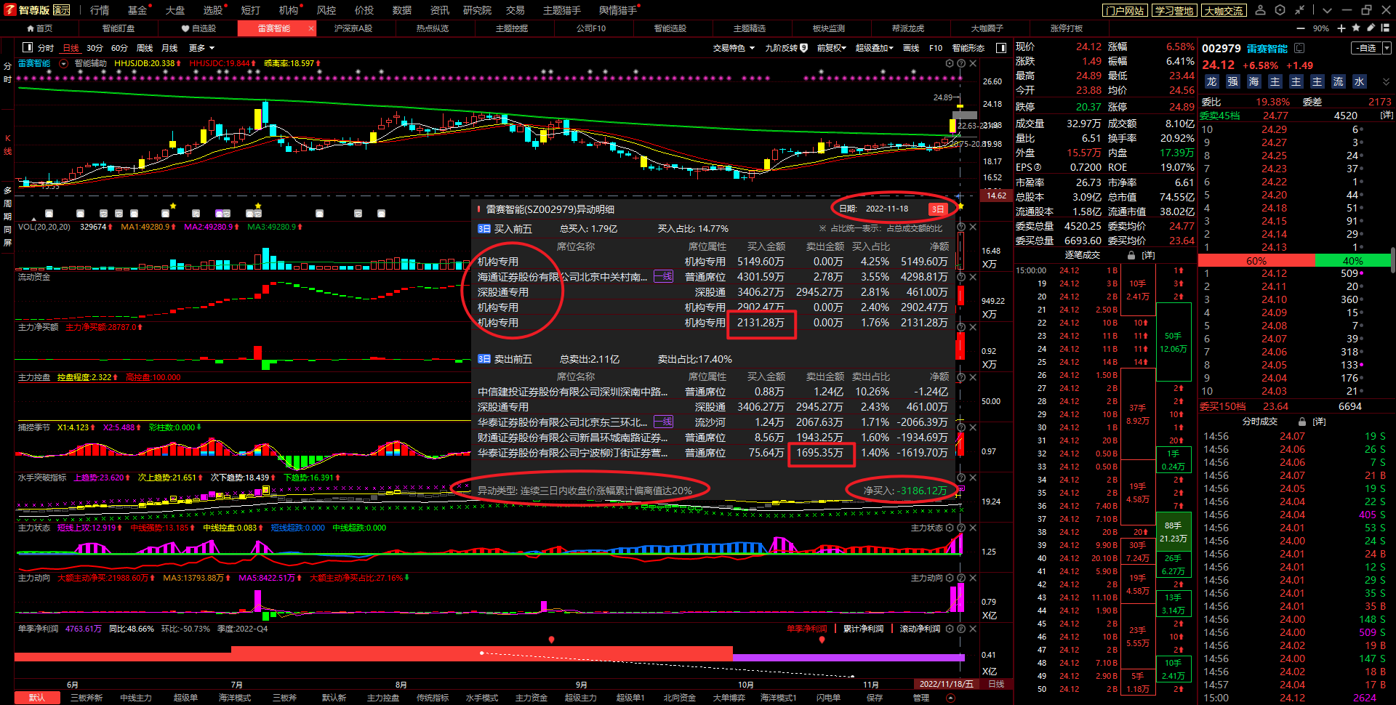This screenshot has width=1396, height=705.
Task: Click the 大咖交流 button
Action: pos(1224,10)
